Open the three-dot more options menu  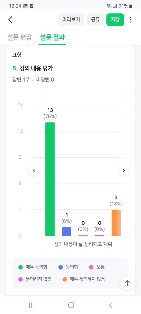(x=131, y=20)
